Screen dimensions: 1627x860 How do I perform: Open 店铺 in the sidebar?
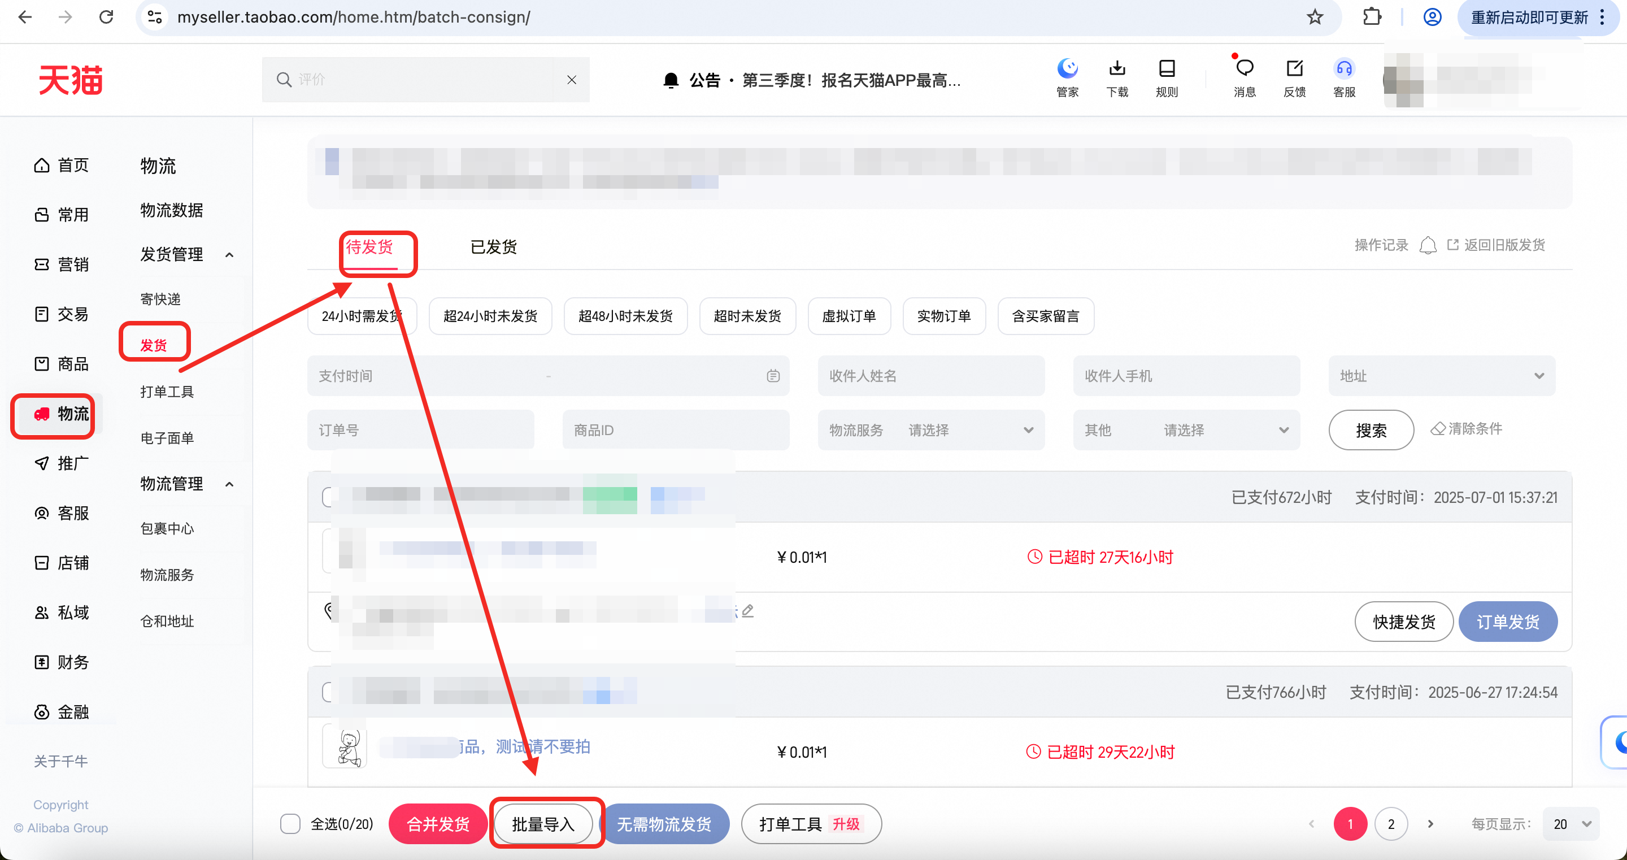pos(61,563)
